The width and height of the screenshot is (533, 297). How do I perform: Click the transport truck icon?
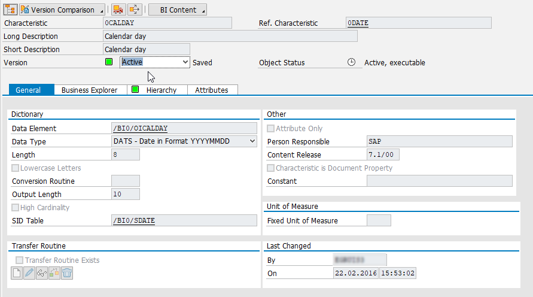pyautogui.click(x=118, y=10)
